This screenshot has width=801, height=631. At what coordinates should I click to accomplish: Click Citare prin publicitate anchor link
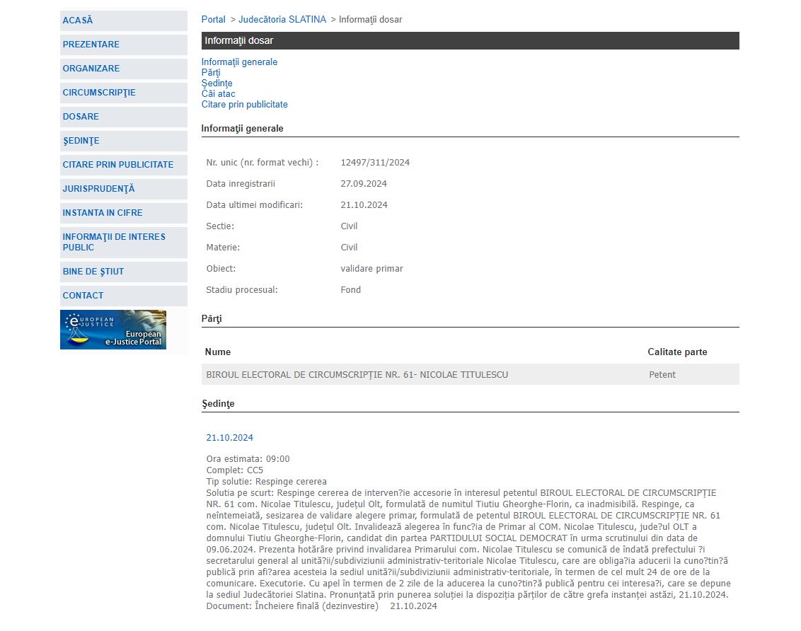click(244, 105)
